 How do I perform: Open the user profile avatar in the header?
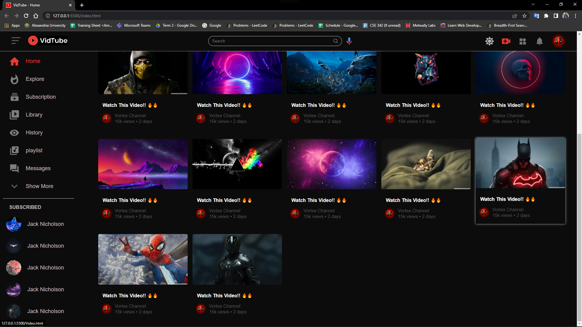coord(559,41)
